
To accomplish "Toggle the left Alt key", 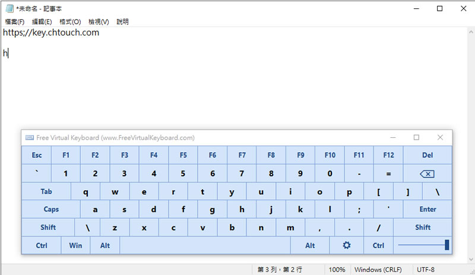I will coord(105,245).
